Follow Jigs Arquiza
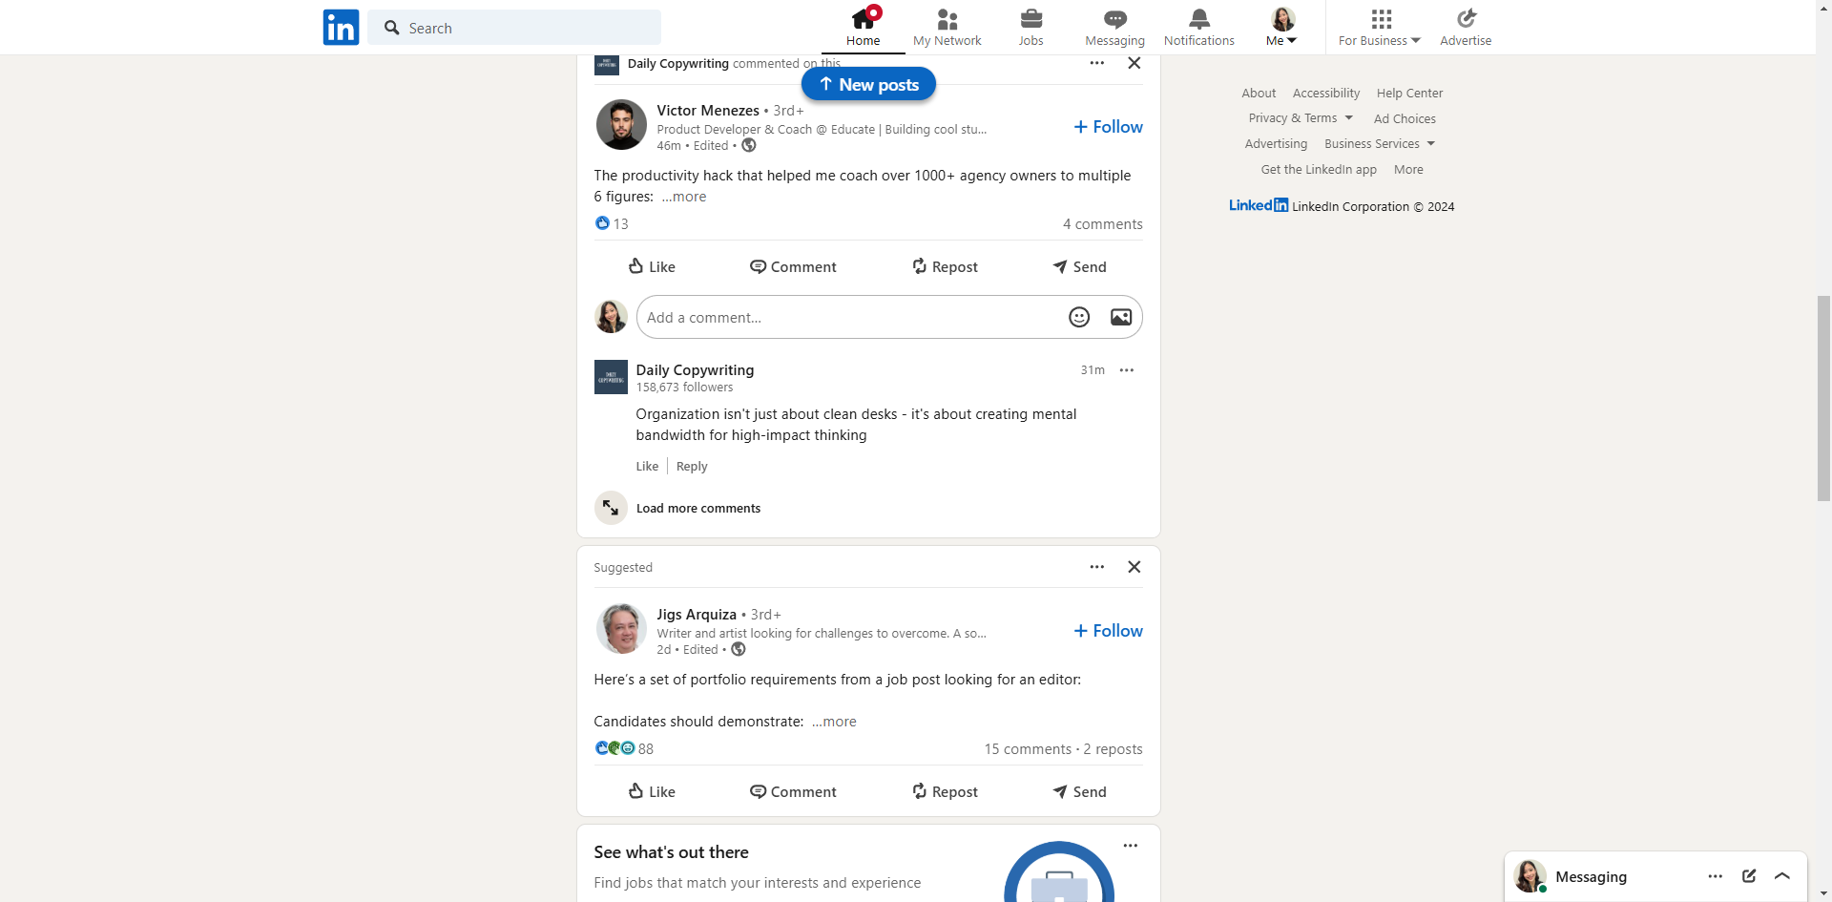Viewport: 1832px width, 902px height. click(x=1108, y=631)
